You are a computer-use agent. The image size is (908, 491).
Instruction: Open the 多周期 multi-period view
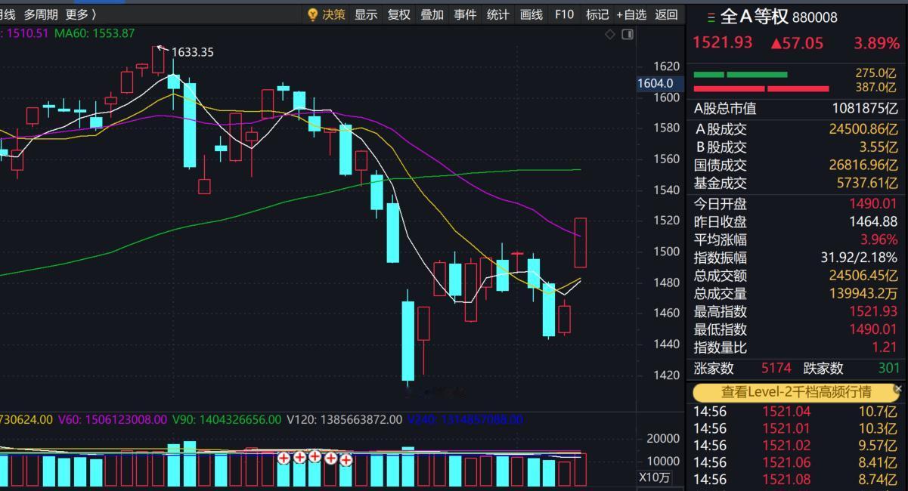(41, 14)
